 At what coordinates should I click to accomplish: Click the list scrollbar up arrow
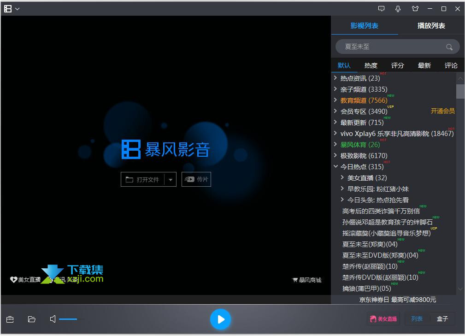460,78
